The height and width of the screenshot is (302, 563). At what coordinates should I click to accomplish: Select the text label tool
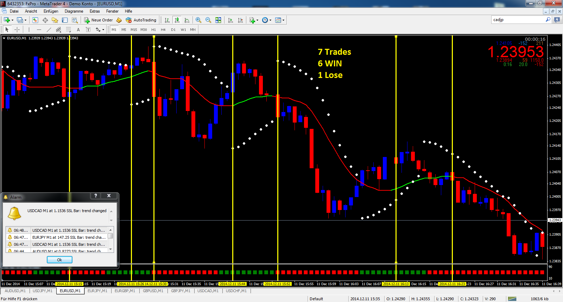(88, 29)
